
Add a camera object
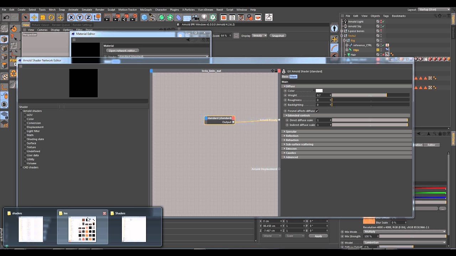click(196, 17)
